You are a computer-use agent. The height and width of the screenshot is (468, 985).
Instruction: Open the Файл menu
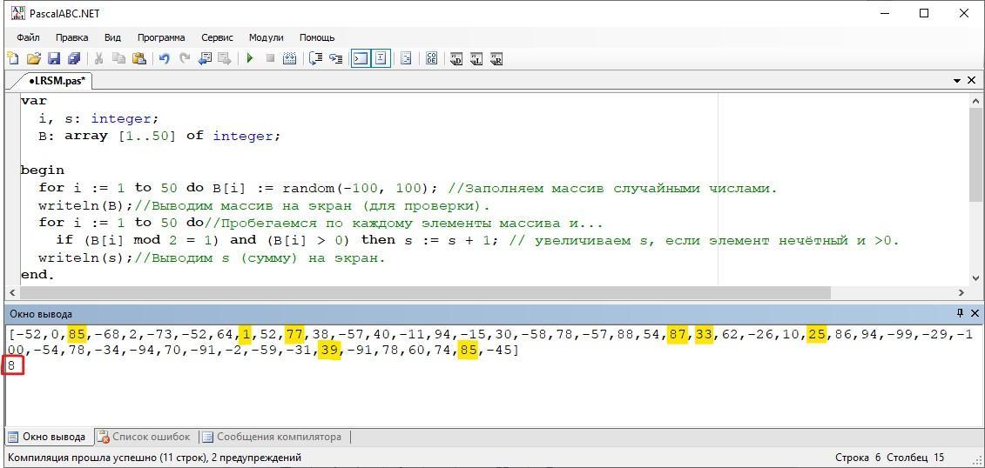coord(28,37)
